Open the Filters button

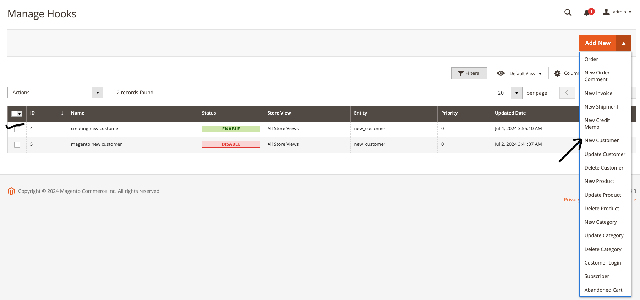tap(469, 73)
